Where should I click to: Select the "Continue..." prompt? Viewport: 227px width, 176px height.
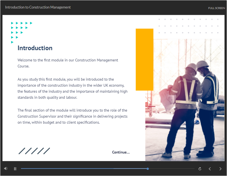(121, 152)
